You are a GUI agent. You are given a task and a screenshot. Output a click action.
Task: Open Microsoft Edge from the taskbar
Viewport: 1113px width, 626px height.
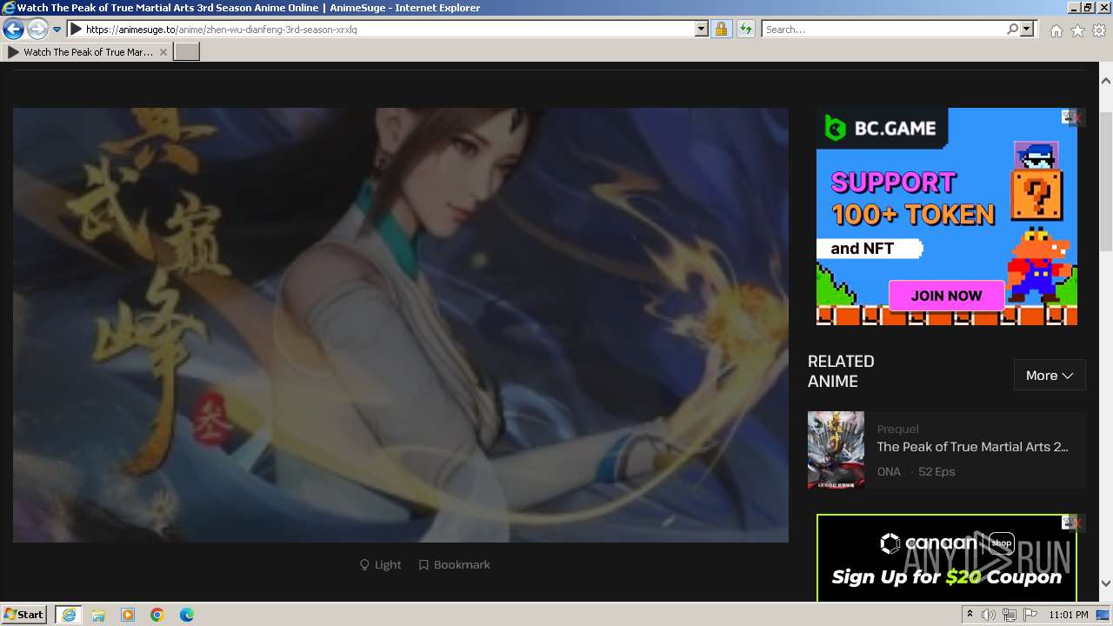click(x=187, y=615)
